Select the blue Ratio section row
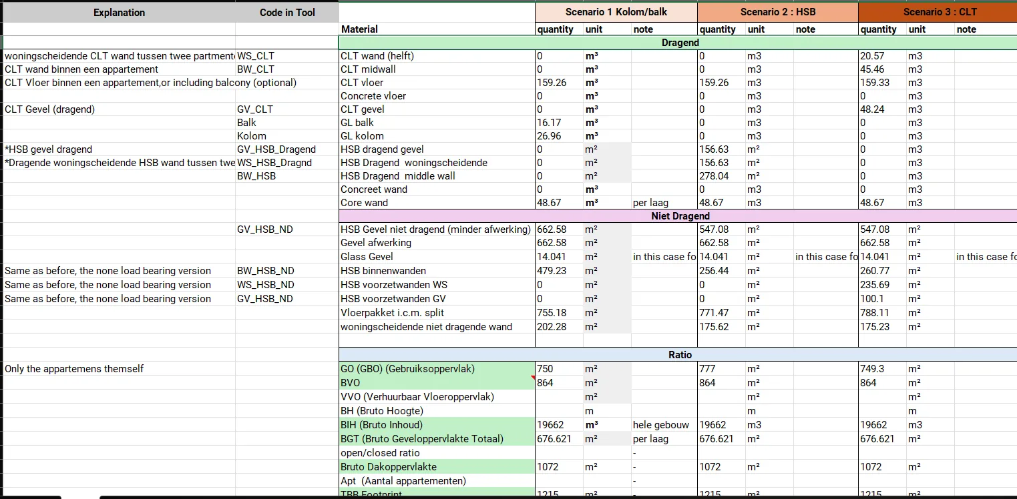 pyautogui.click(x=678, y=355)
